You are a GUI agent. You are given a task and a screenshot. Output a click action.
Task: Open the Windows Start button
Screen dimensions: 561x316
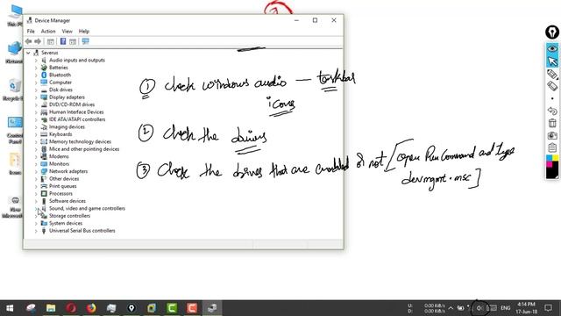click(x=10, y=308)
